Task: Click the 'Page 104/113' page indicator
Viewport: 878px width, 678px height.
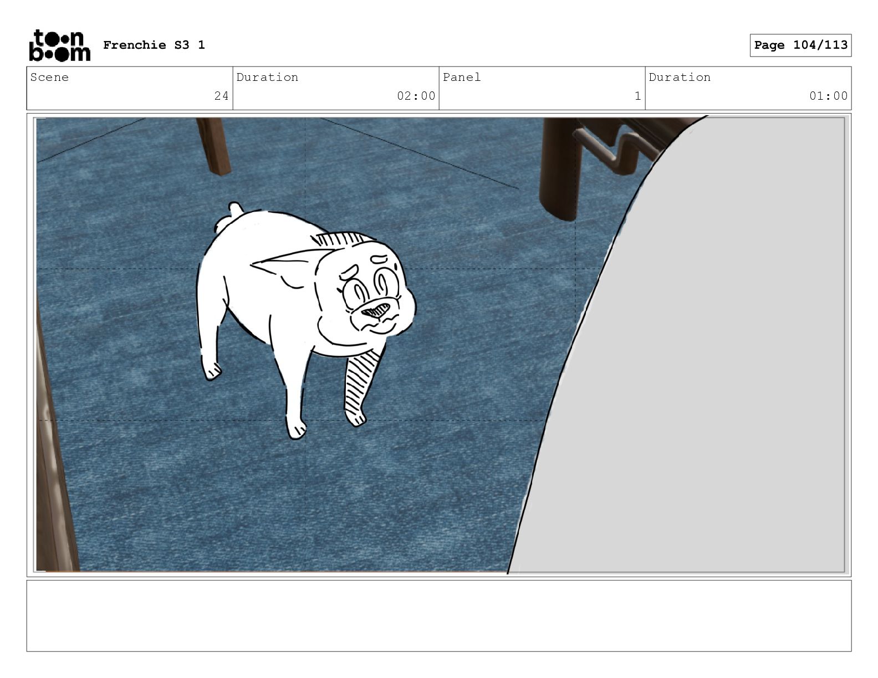Action: coord(800,45)
